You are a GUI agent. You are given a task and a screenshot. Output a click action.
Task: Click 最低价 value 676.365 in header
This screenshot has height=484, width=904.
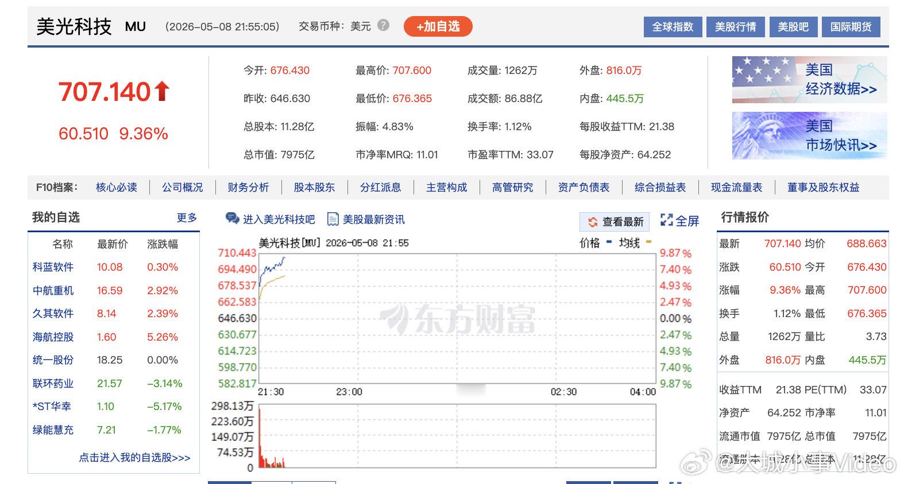point(412,99)
